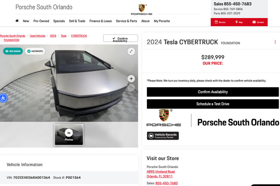Click the home icon in navigation

point(17,21)
